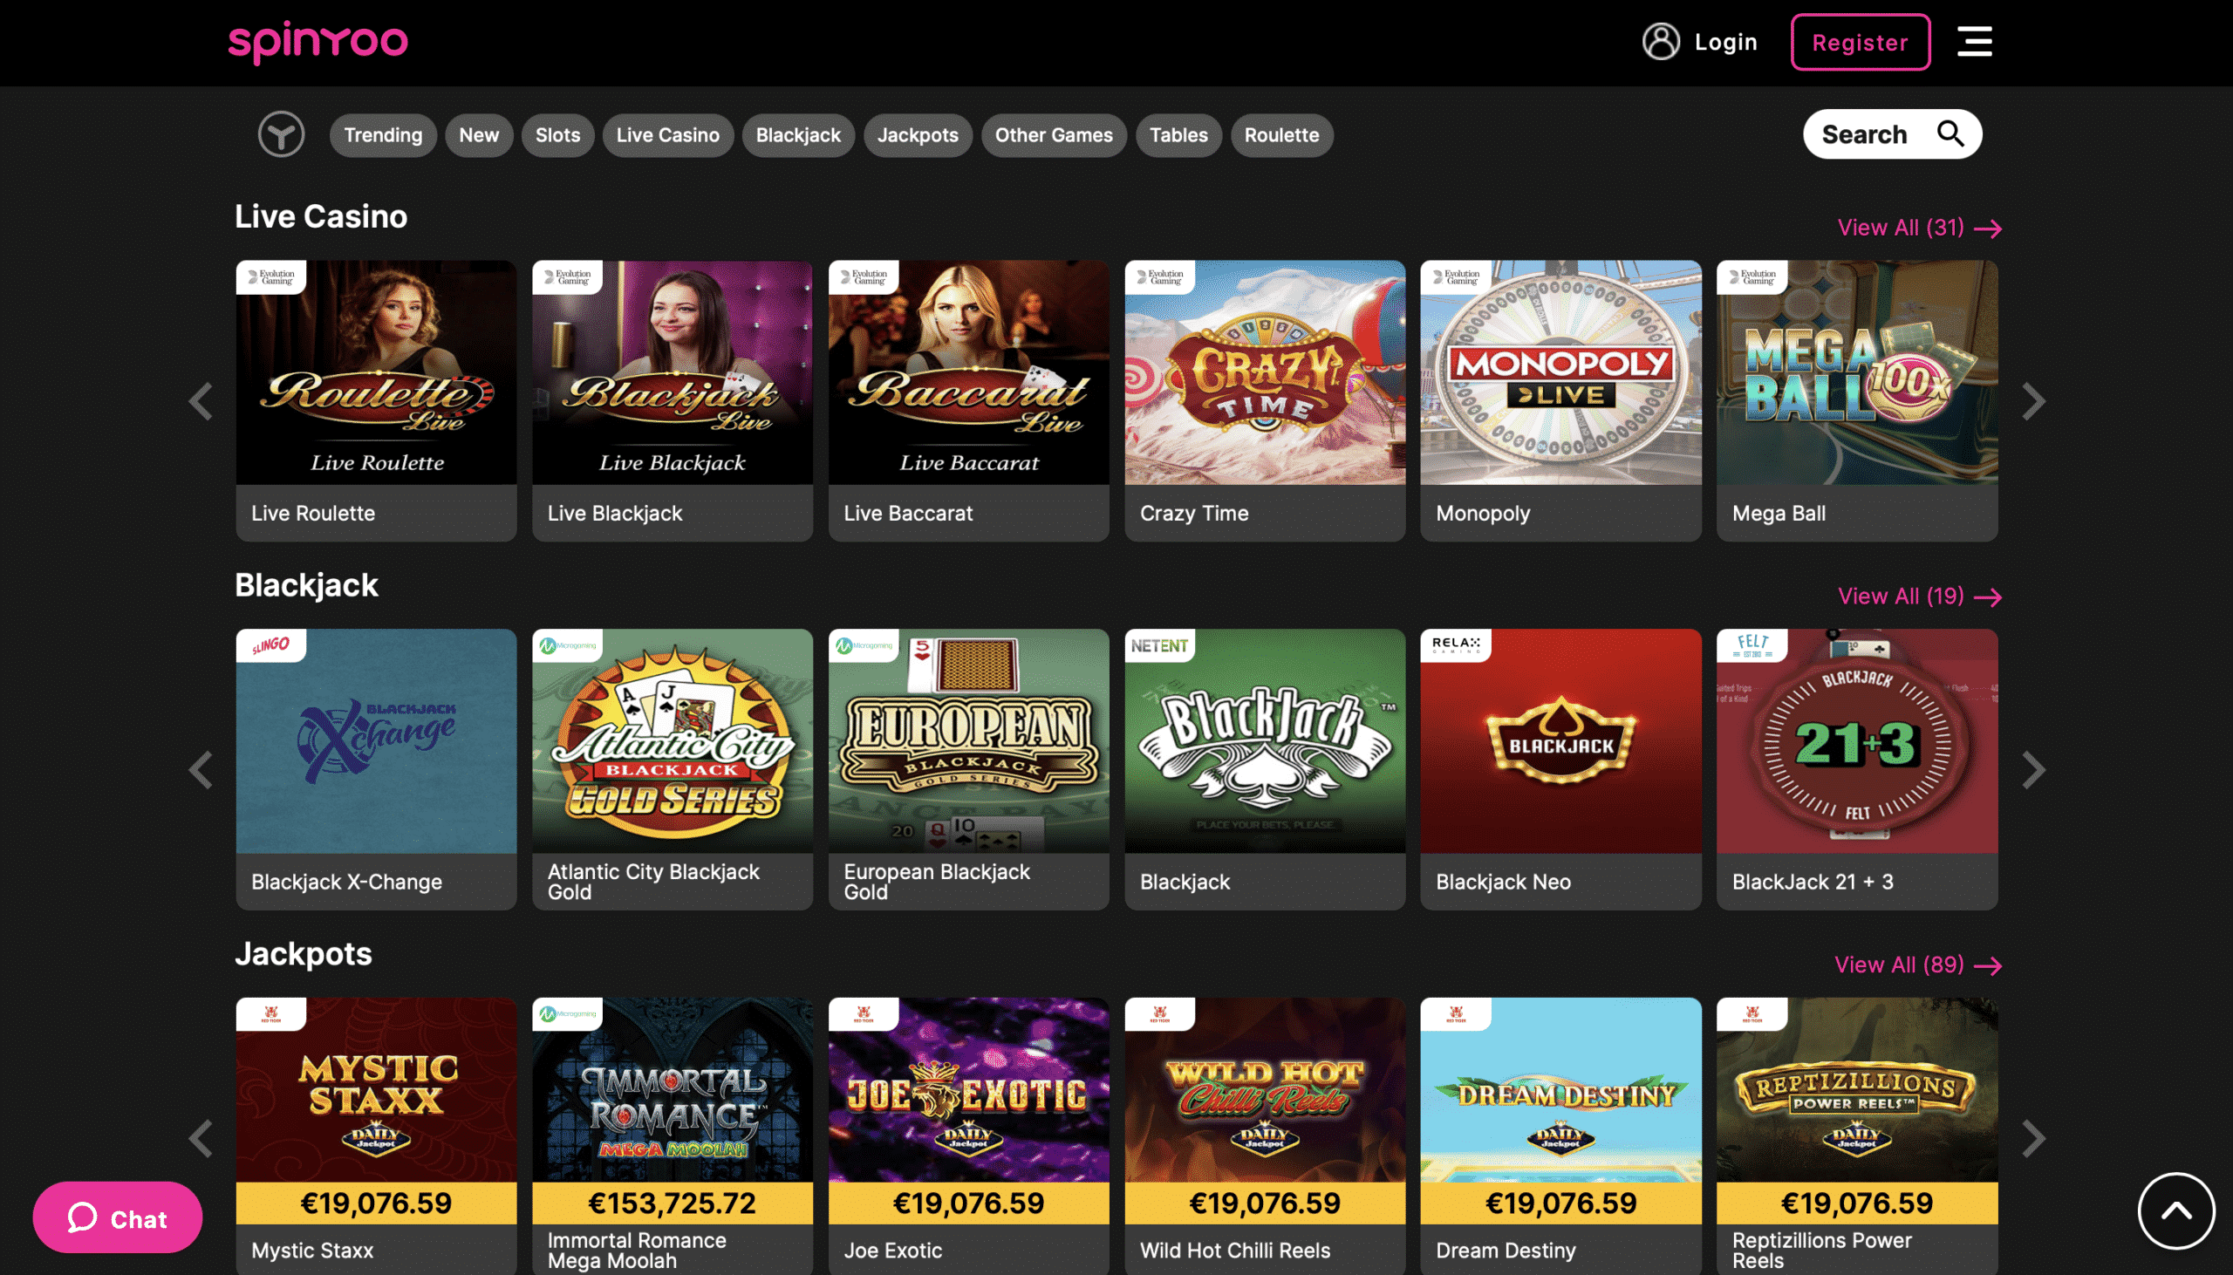Open the Crazy Time game

coord(1265,400)
